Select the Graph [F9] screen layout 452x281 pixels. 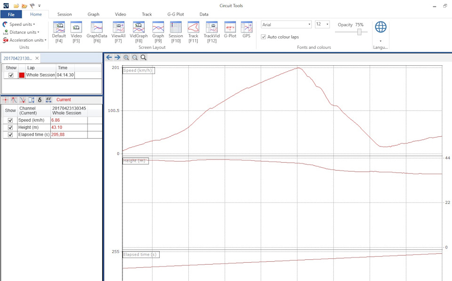(158, 32)
